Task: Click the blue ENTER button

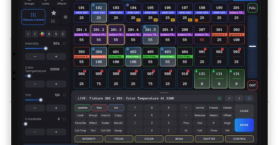Action: (x=244, y=125)
